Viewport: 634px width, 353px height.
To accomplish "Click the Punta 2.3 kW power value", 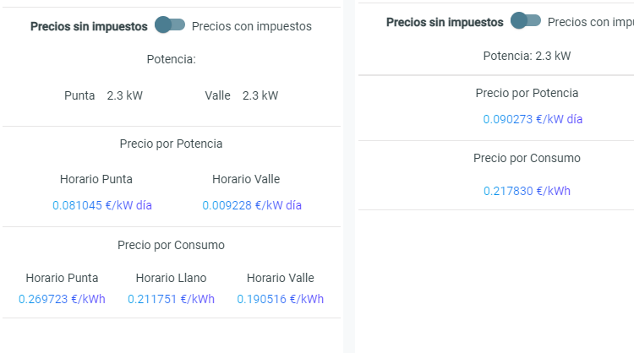I will tap(124, 95).
